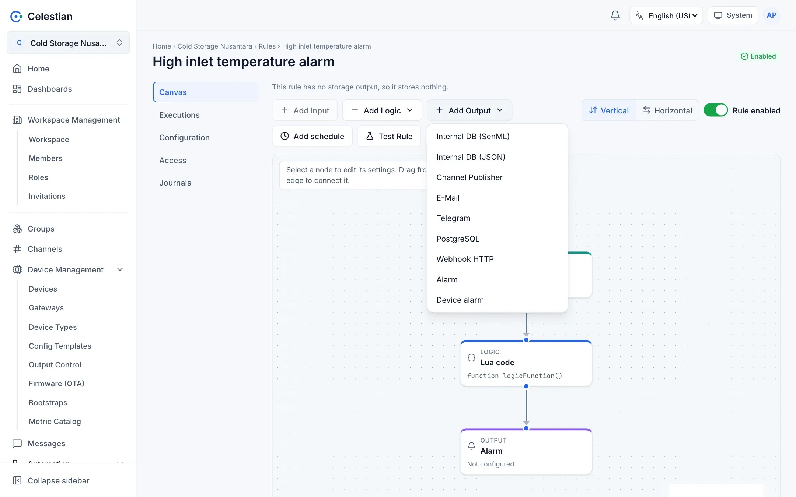
Task: Collapse the Device Management section chevron
Action: tap(120, 269)
